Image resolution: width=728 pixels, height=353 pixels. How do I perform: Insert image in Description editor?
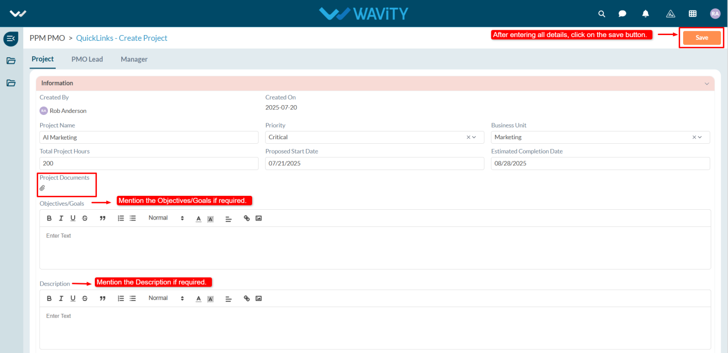pos(259,298)
